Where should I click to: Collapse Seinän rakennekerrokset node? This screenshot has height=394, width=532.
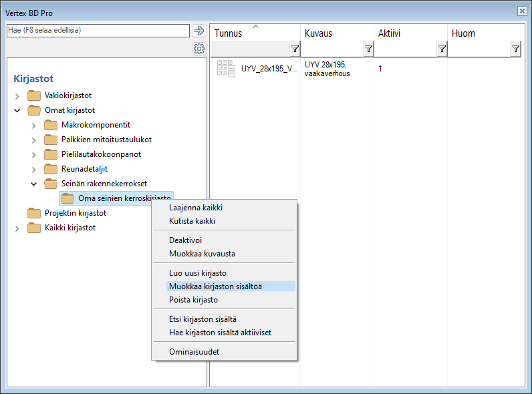[x=34, y=184]
